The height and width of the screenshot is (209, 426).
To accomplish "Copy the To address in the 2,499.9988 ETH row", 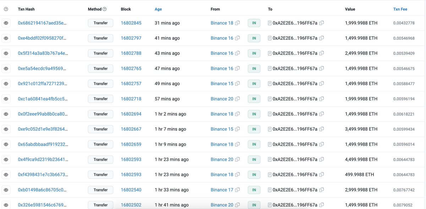I will click(322, 53).
